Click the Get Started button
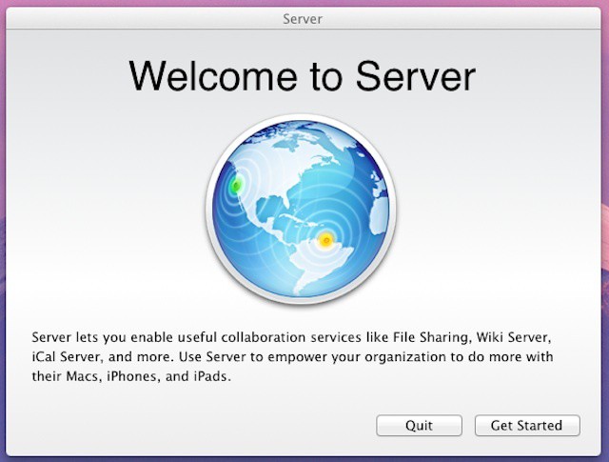The width and height of the screenshot is (609, 462). pyautogui.click(x=526, y=426)
